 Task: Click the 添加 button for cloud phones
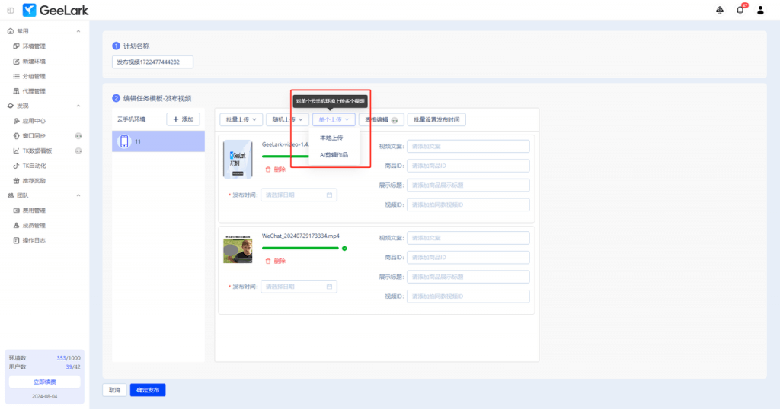(x=183, y=119)
